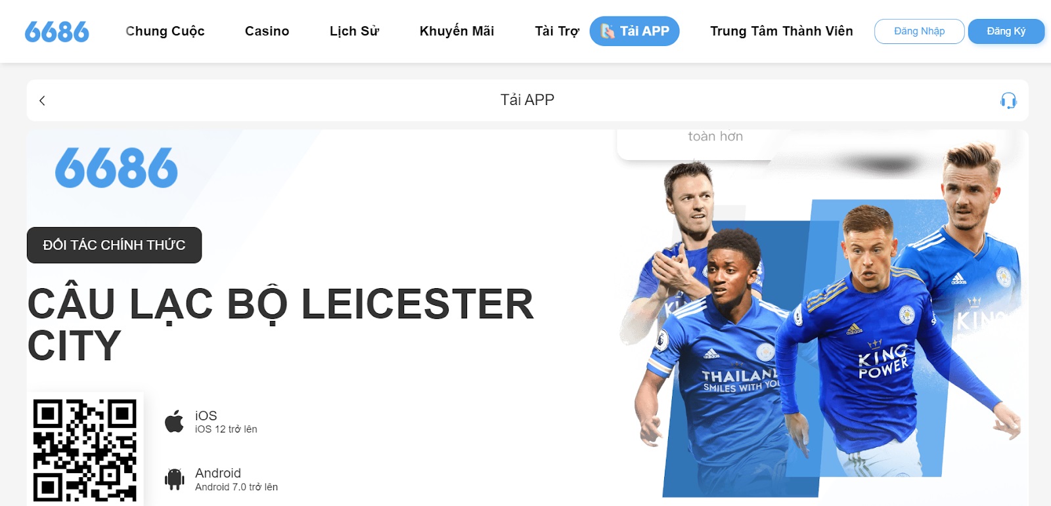Open customer support headset icon
Viewport: 1051px width, 506px height.
1008,100
